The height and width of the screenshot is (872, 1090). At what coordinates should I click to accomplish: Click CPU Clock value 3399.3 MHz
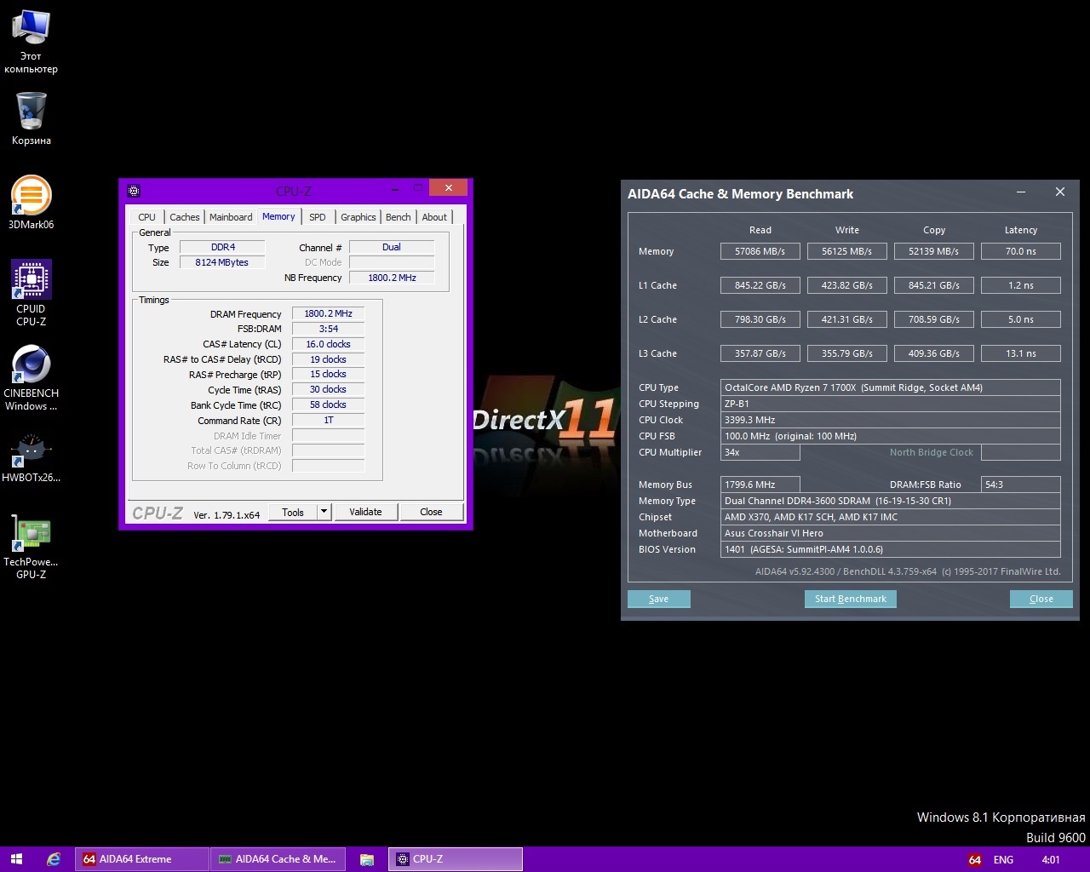(x=891, y=420)
